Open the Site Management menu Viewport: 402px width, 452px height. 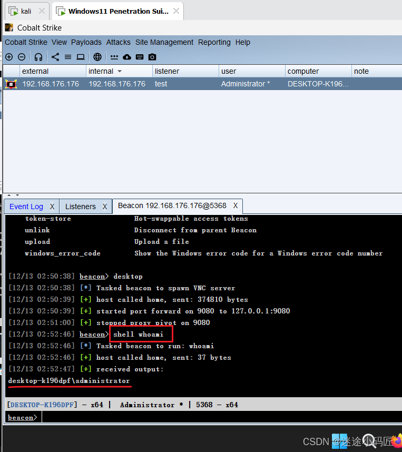tap(164, 42)
